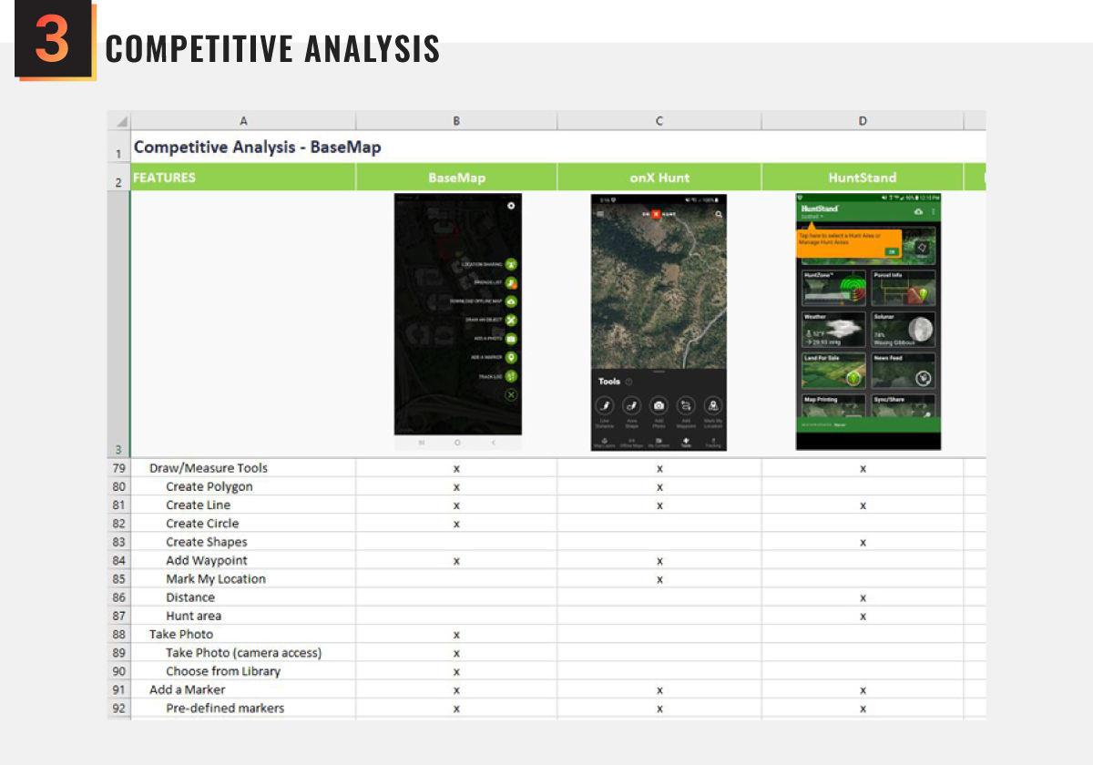Select column C header
The height and width of the screenshot is (765, 1093).
coord(659,121)
